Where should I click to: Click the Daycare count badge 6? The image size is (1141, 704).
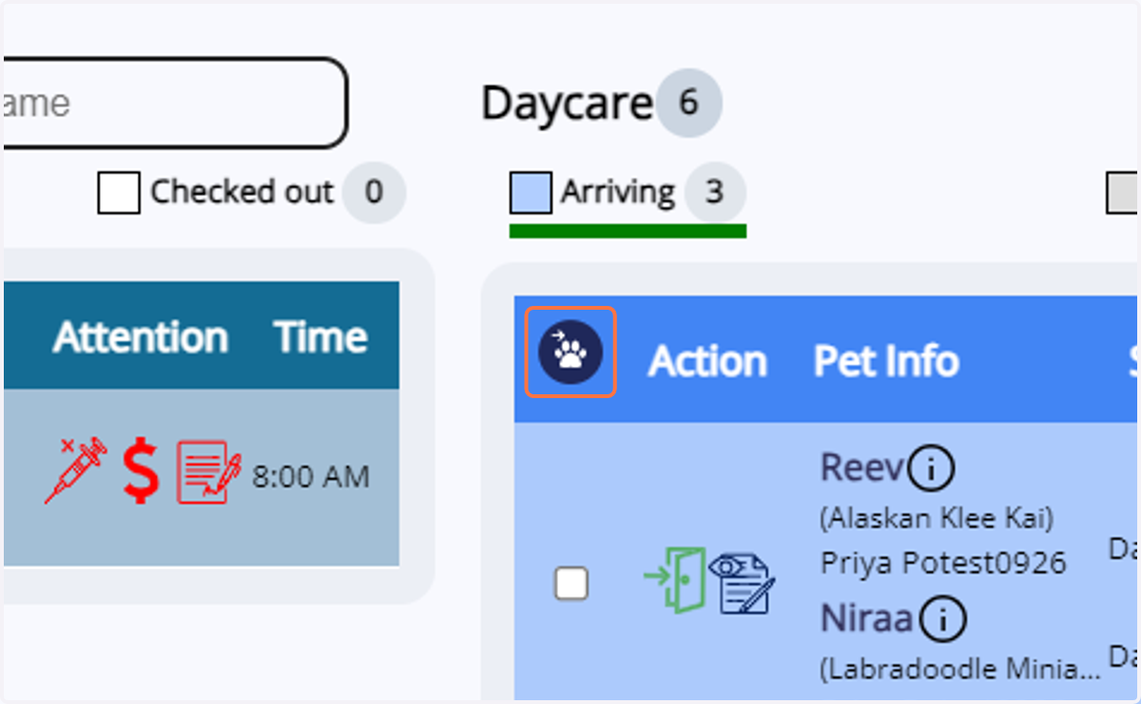[688, 103]
